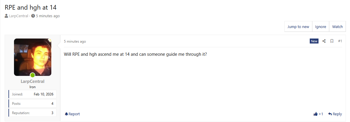This screenshot has width=350, height=122.
Task: Click the share icon on the post
Action: 324,41
